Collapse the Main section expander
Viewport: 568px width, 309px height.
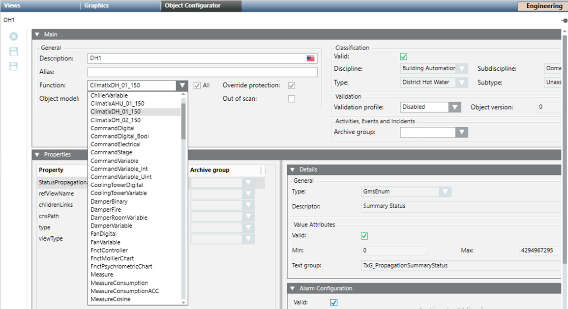pos(37,34)
